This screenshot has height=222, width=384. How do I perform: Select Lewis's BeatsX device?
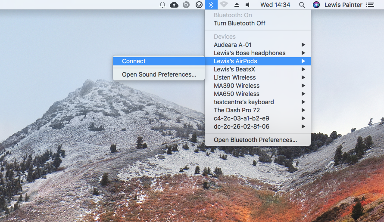click(234, 69)
